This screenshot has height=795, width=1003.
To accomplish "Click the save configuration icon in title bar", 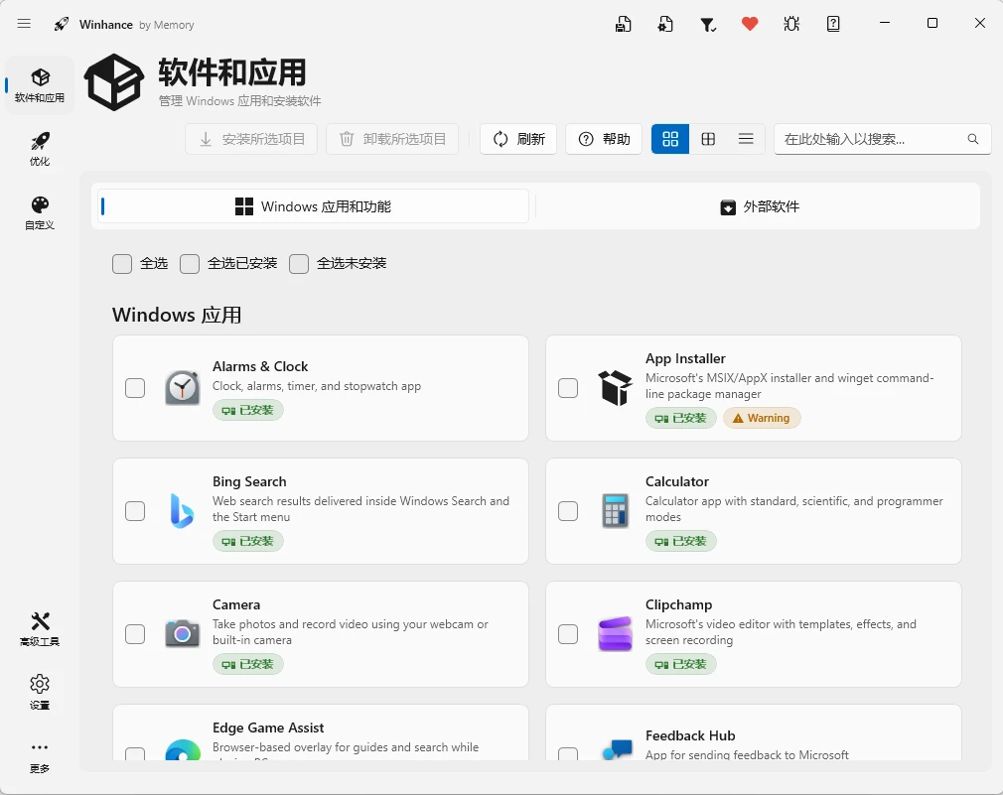I will click(x=623, y=24).
